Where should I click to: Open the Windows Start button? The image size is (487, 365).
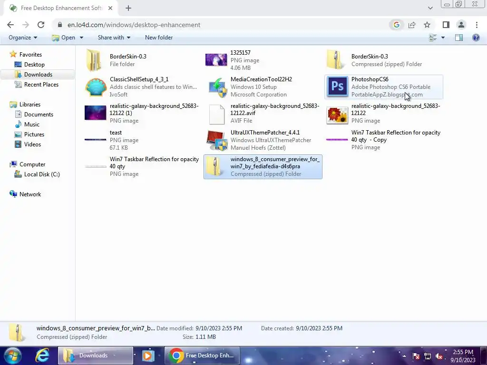click(x=13, y=355)
